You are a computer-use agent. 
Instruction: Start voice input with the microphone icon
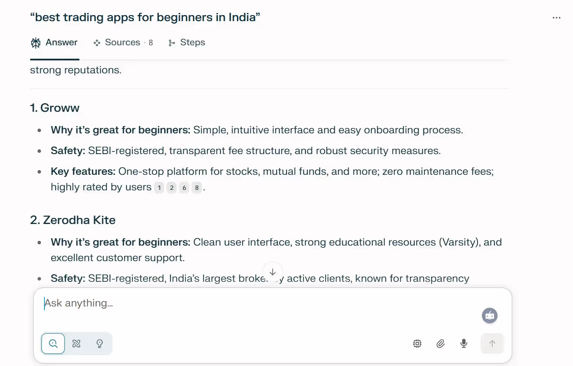[x=464, y=344]
